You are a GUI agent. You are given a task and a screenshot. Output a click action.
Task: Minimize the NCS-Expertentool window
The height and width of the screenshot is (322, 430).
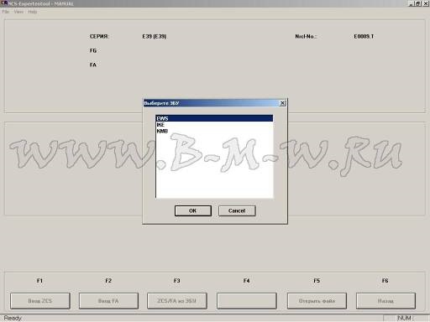click(411, 3)
